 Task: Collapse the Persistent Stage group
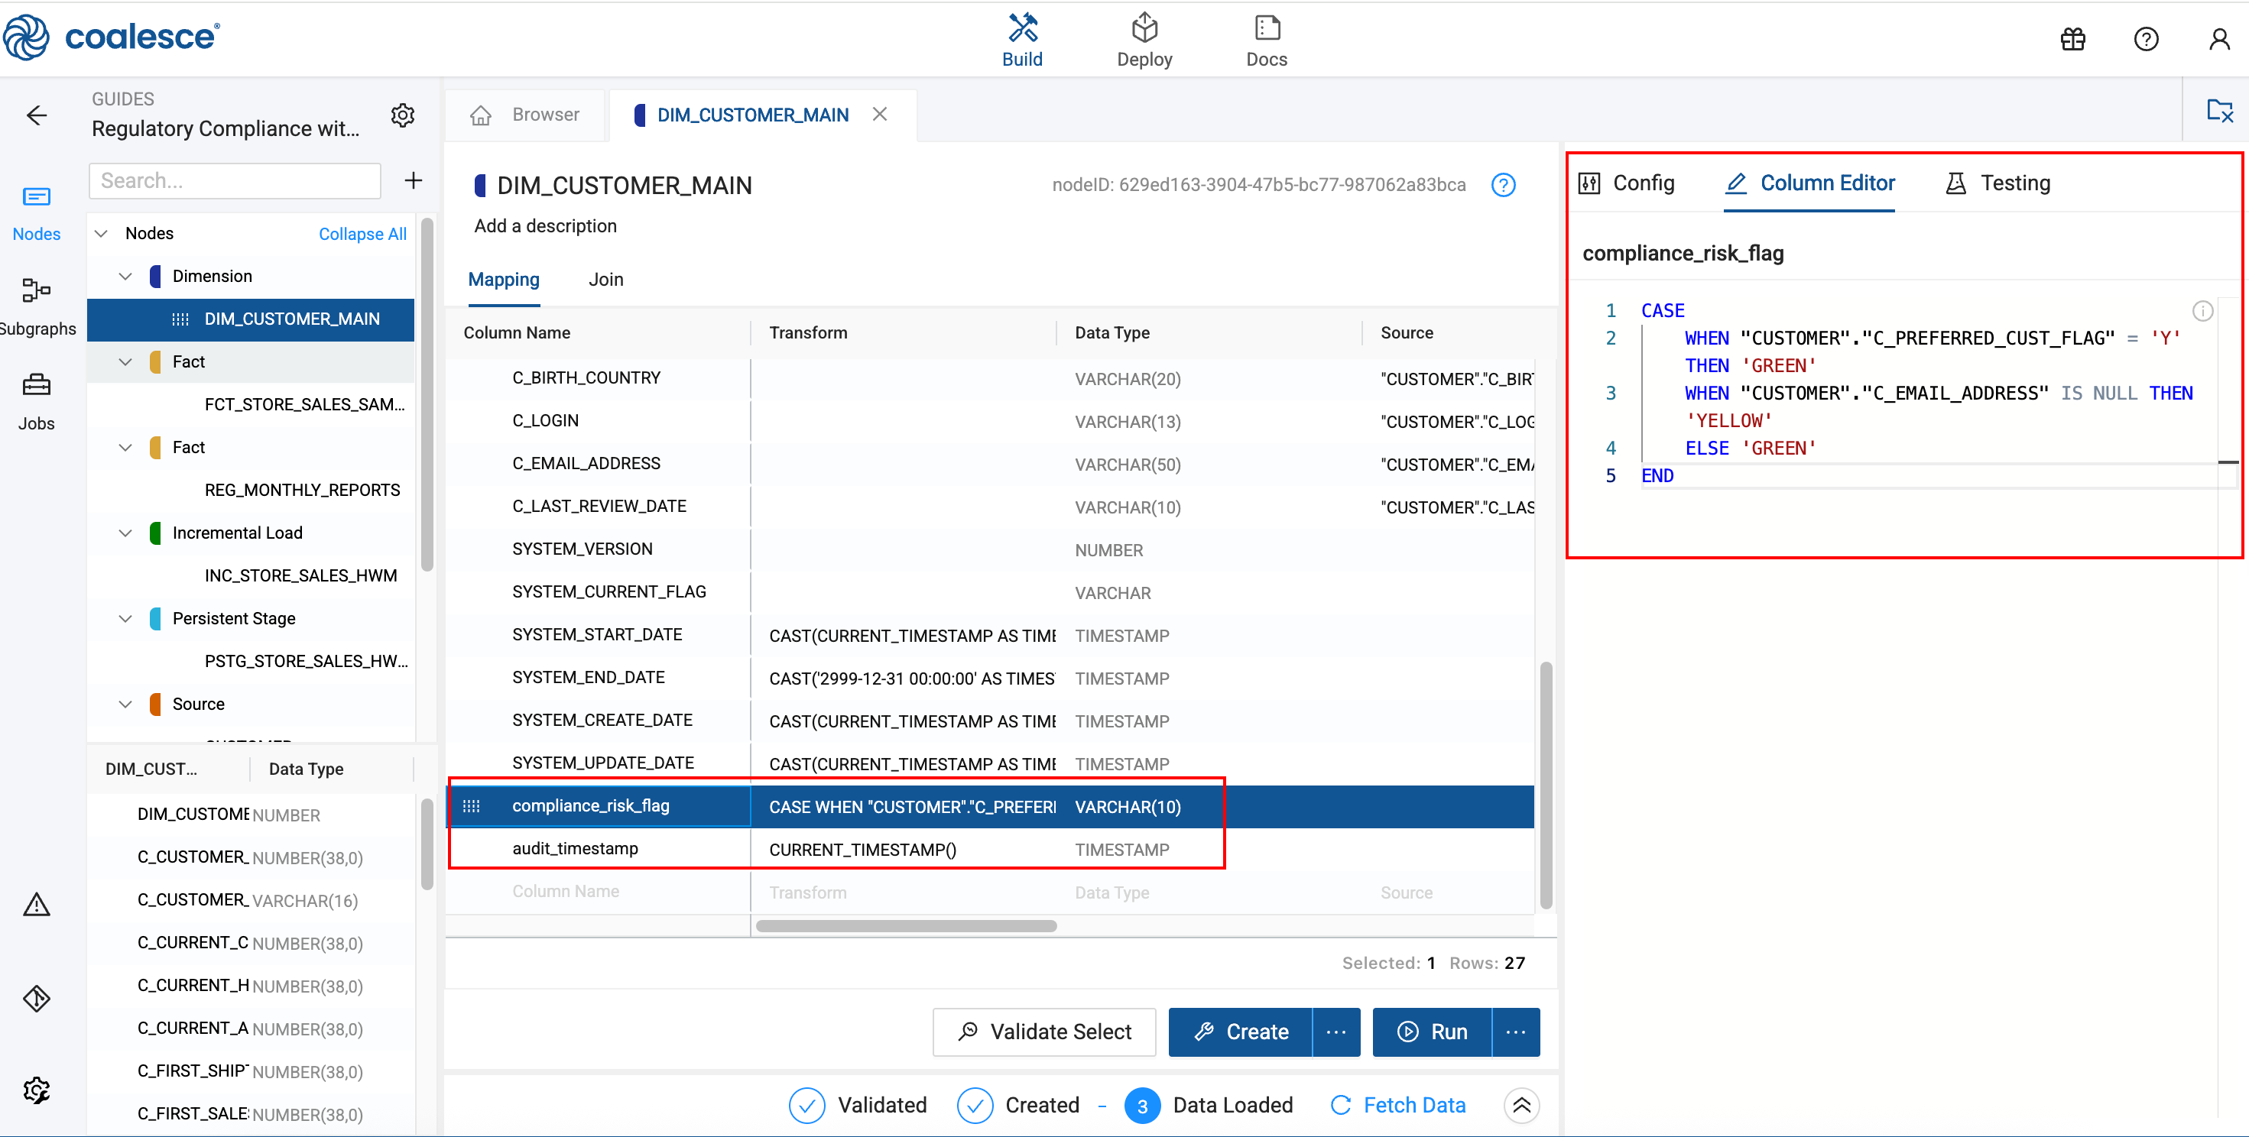tap(125, 618)
